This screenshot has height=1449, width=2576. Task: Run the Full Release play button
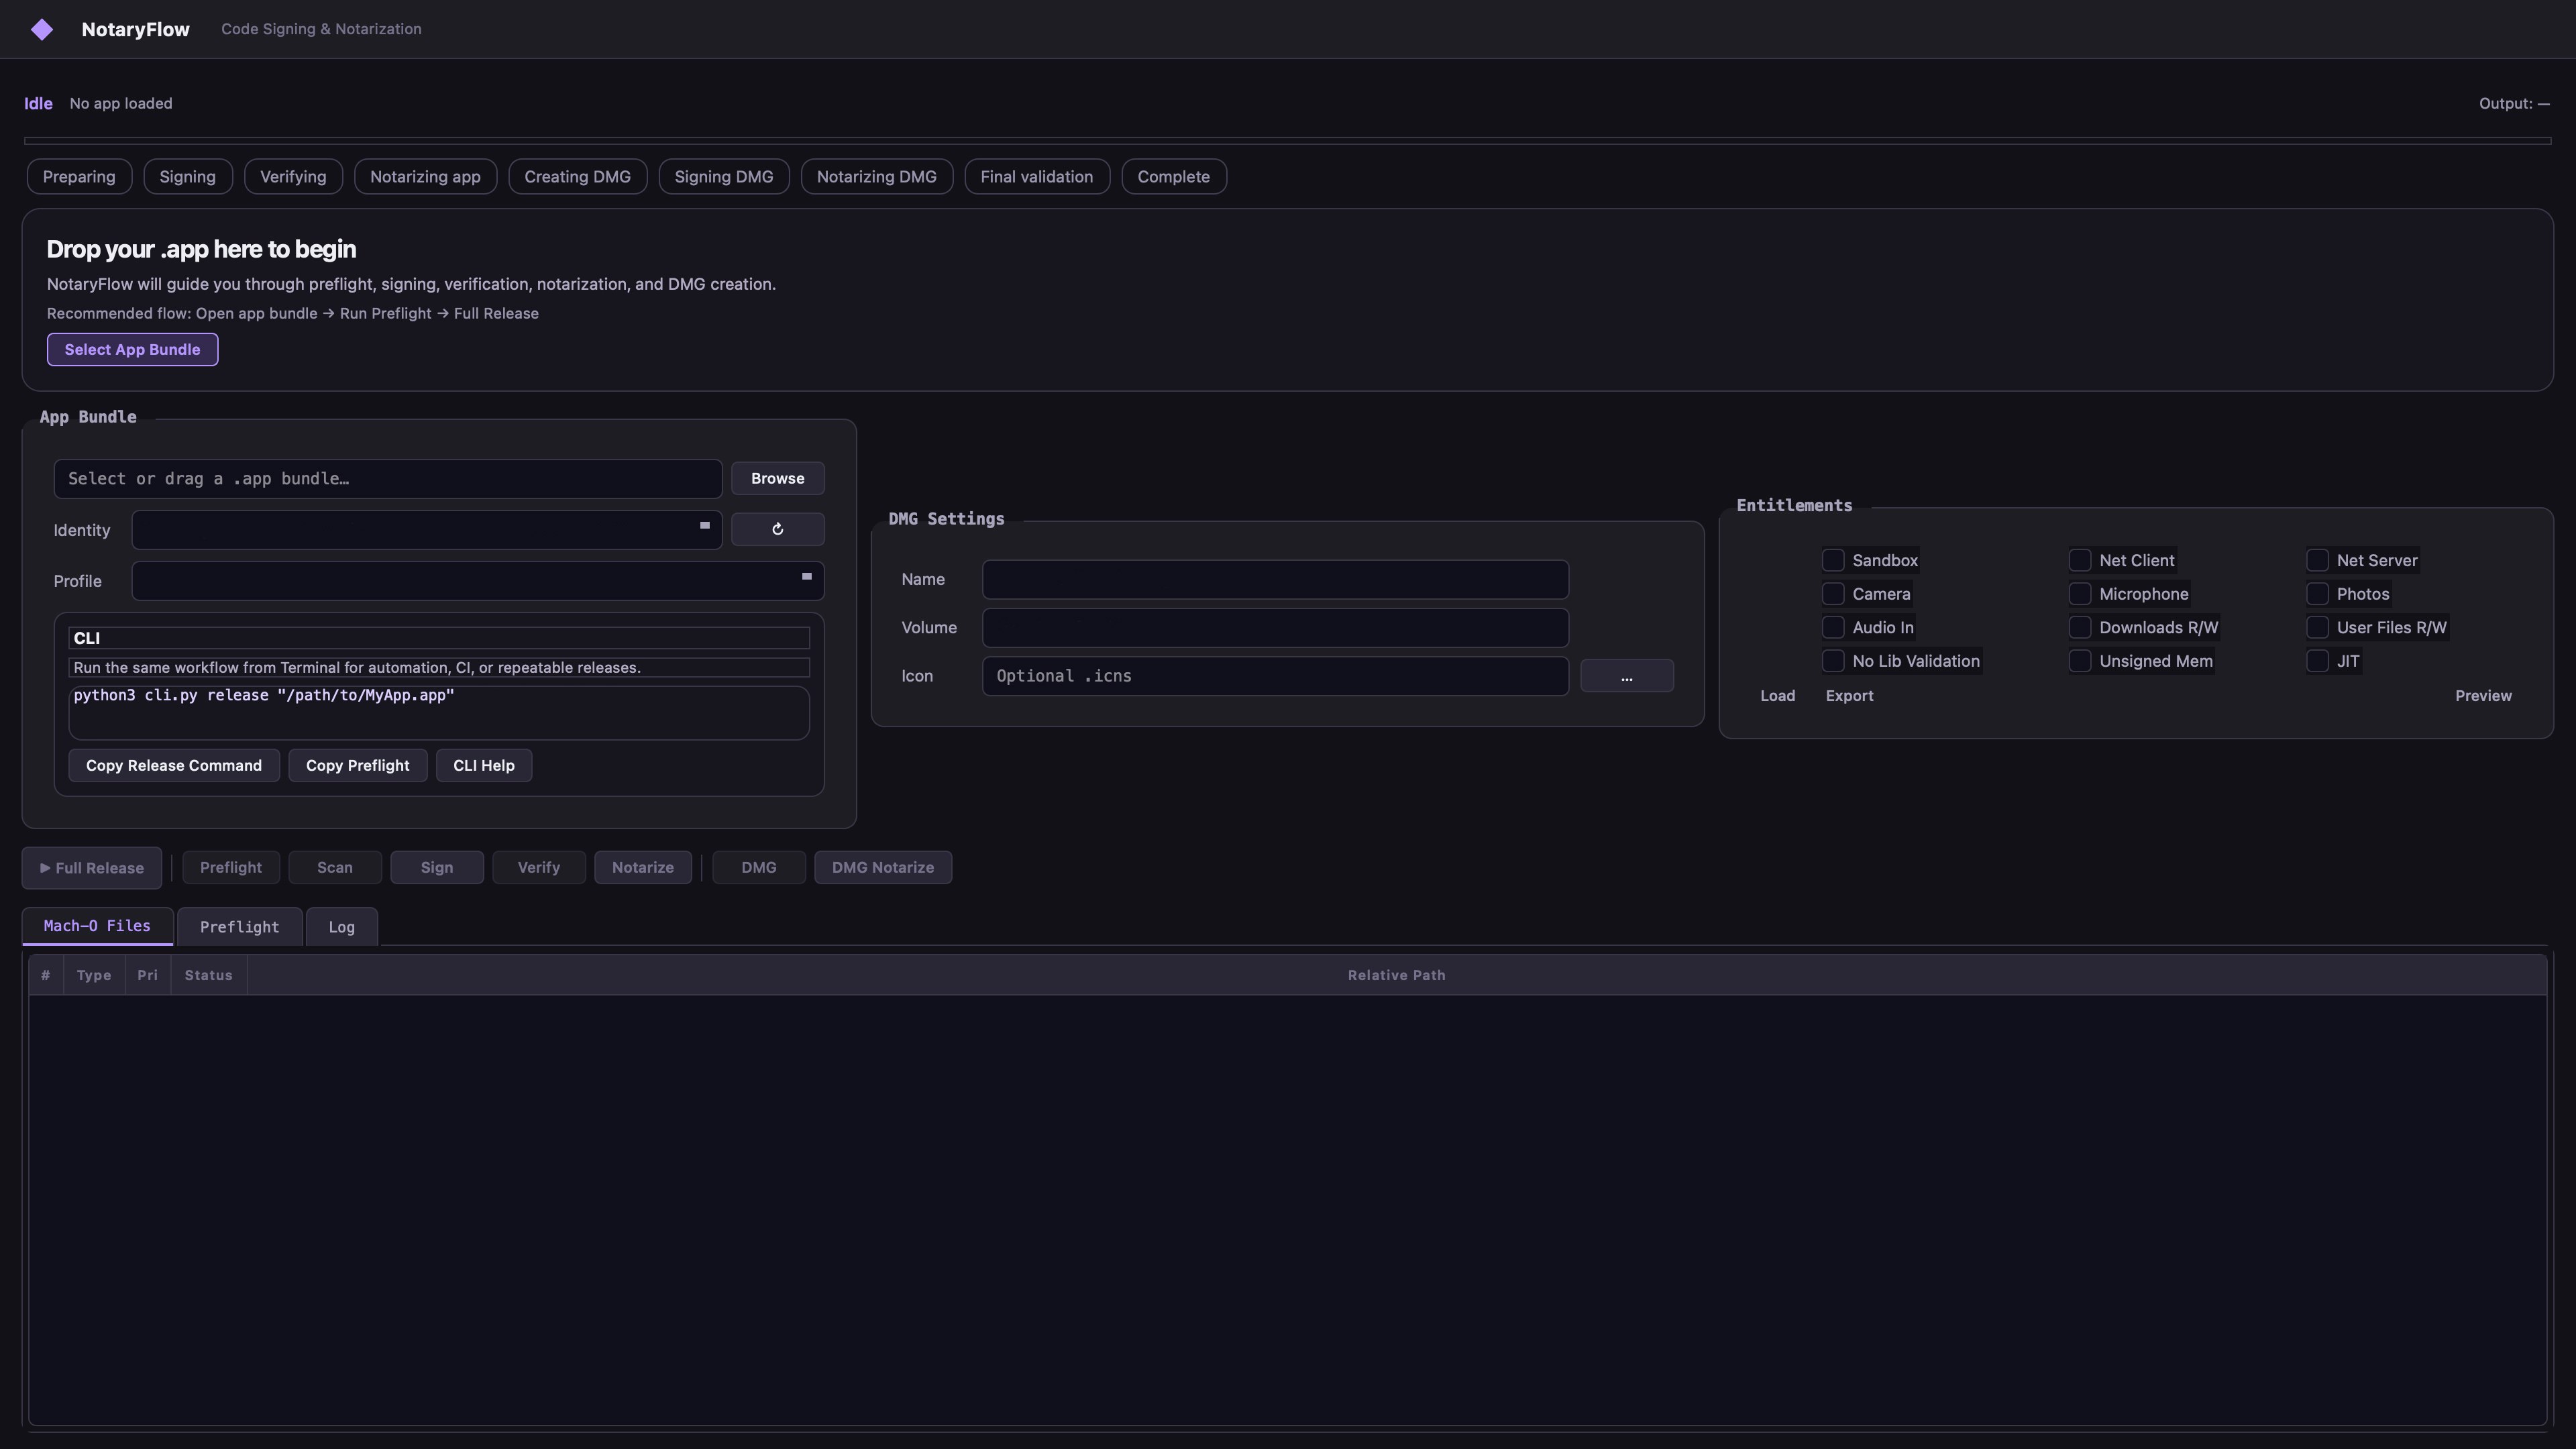point(92,868)
